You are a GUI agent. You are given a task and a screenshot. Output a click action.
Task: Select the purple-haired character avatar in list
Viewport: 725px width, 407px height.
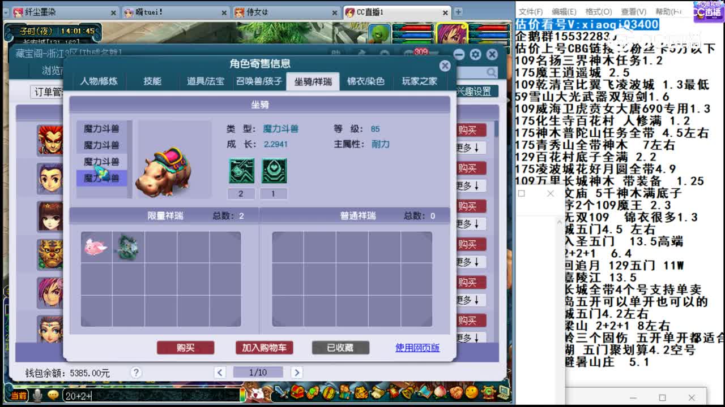coord(50,292)
